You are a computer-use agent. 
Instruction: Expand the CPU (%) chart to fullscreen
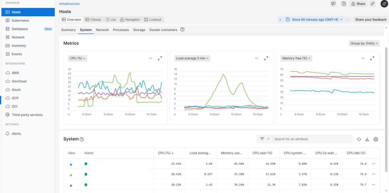coord(160,58)
